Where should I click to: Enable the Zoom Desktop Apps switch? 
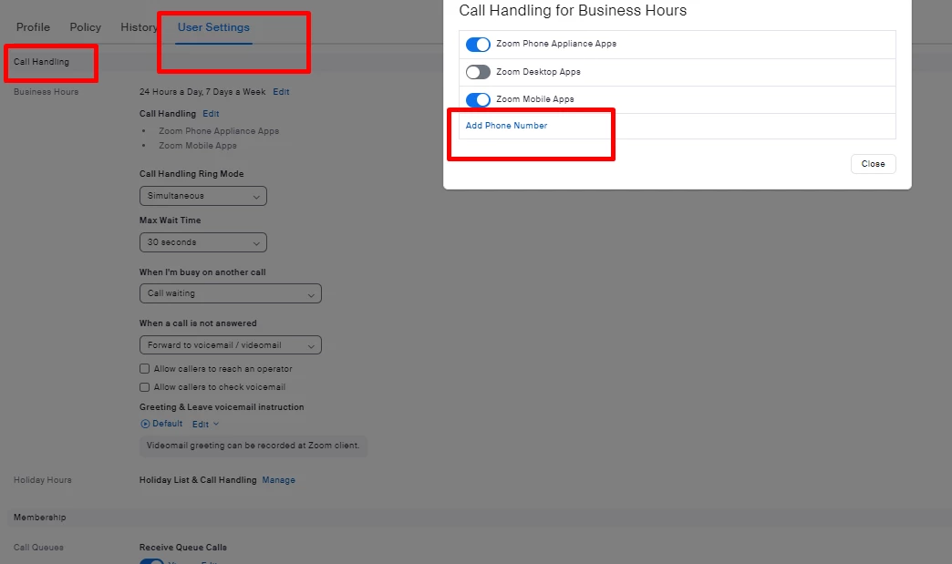[x=478, y=72]
